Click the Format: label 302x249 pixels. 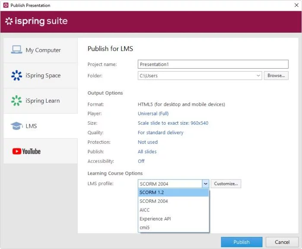[96, 104]
